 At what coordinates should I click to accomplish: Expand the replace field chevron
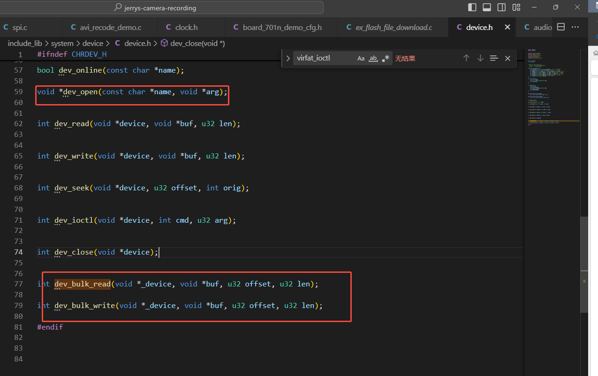(x=288, y=58)
